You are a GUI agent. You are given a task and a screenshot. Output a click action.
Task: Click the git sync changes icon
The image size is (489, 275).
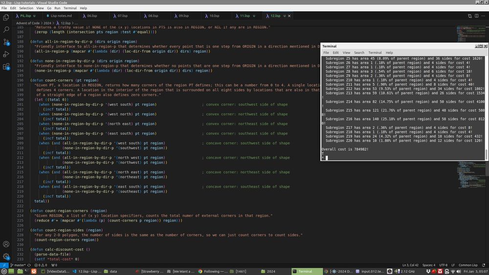(x=28, y=265)
